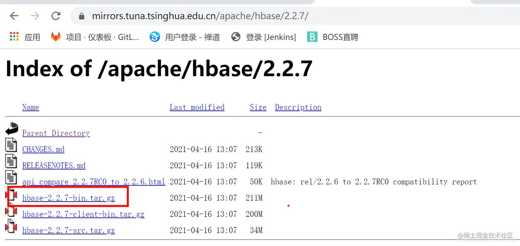Click archive icon beside hbase-2.2.7-src.tar.gz

pos(11,226)
